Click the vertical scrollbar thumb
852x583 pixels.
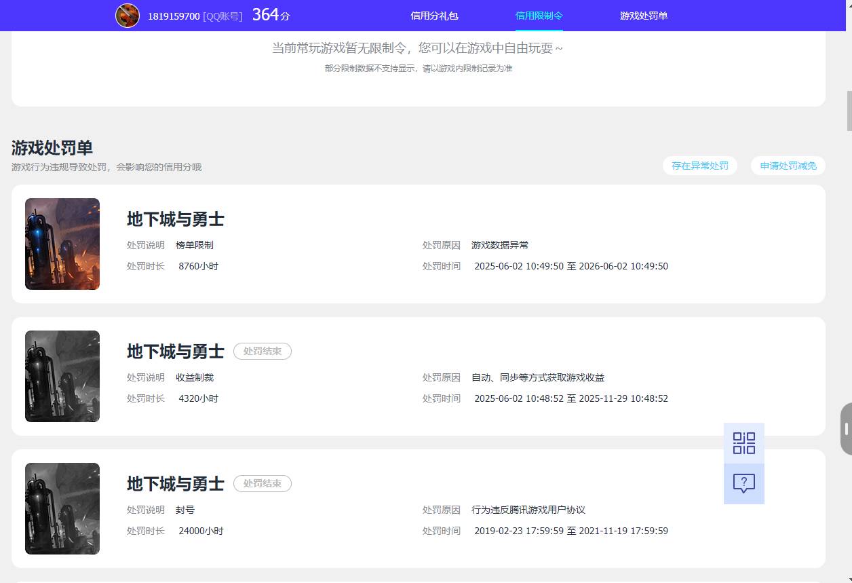(x=848, y=109)
